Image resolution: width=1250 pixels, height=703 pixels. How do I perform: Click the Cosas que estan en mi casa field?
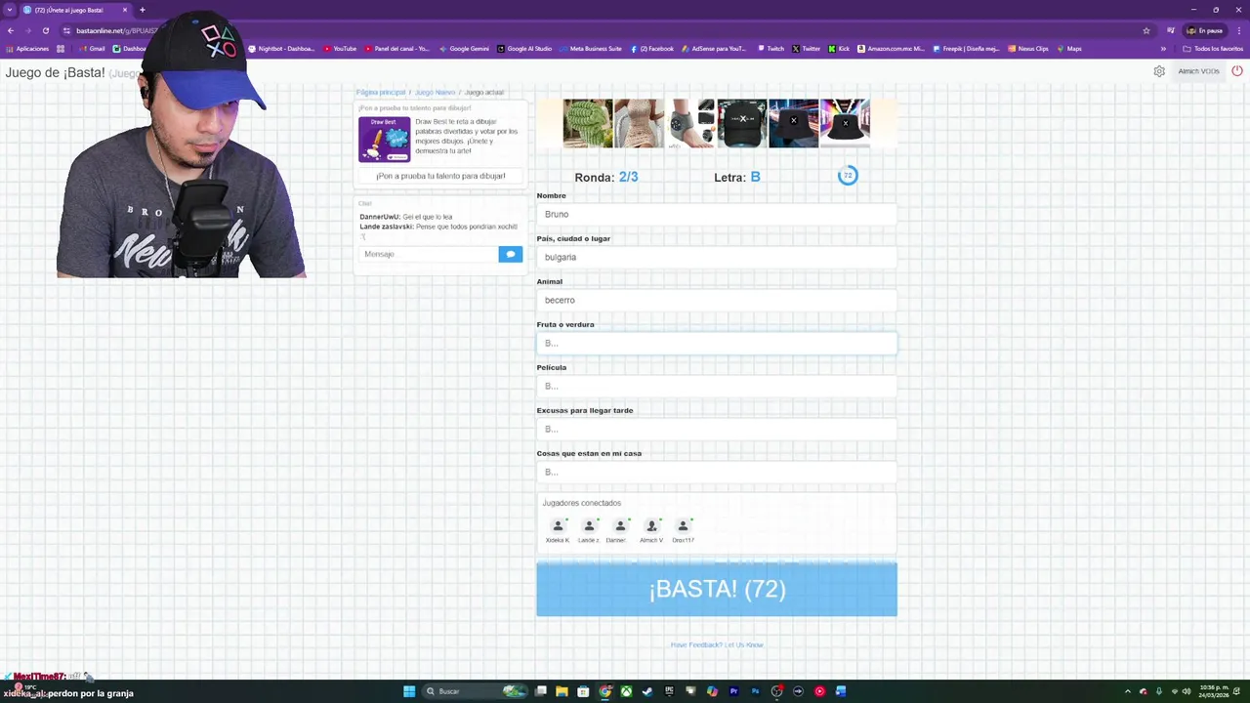click(x=717, y=472)
